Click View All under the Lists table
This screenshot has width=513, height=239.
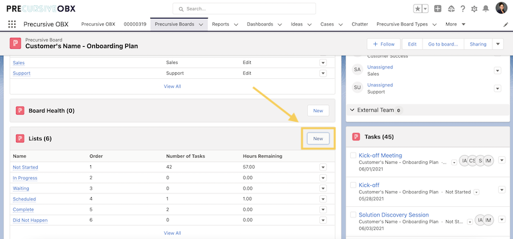coord(172,233)
